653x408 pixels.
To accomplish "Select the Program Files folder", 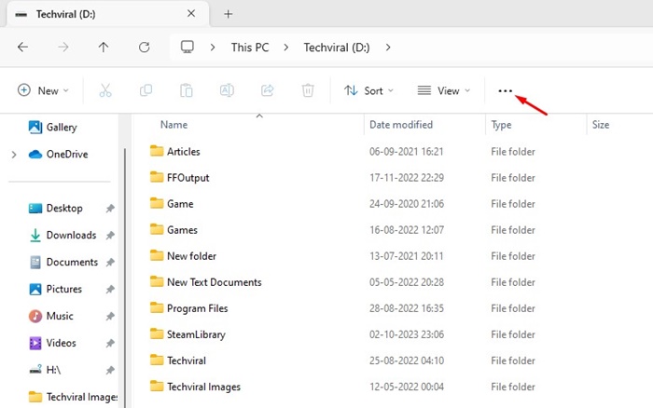I will coord(188,308).
